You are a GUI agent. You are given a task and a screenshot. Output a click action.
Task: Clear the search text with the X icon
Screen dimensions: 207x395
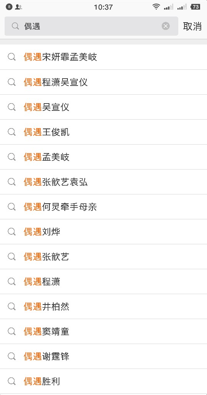(x=166, y=26)
